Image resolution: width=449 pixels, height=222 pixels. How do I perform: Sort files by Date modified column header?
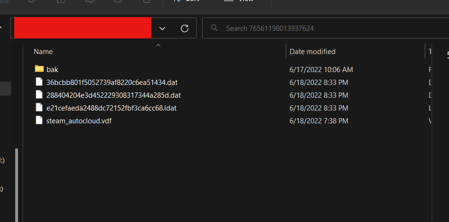[312, 51]
